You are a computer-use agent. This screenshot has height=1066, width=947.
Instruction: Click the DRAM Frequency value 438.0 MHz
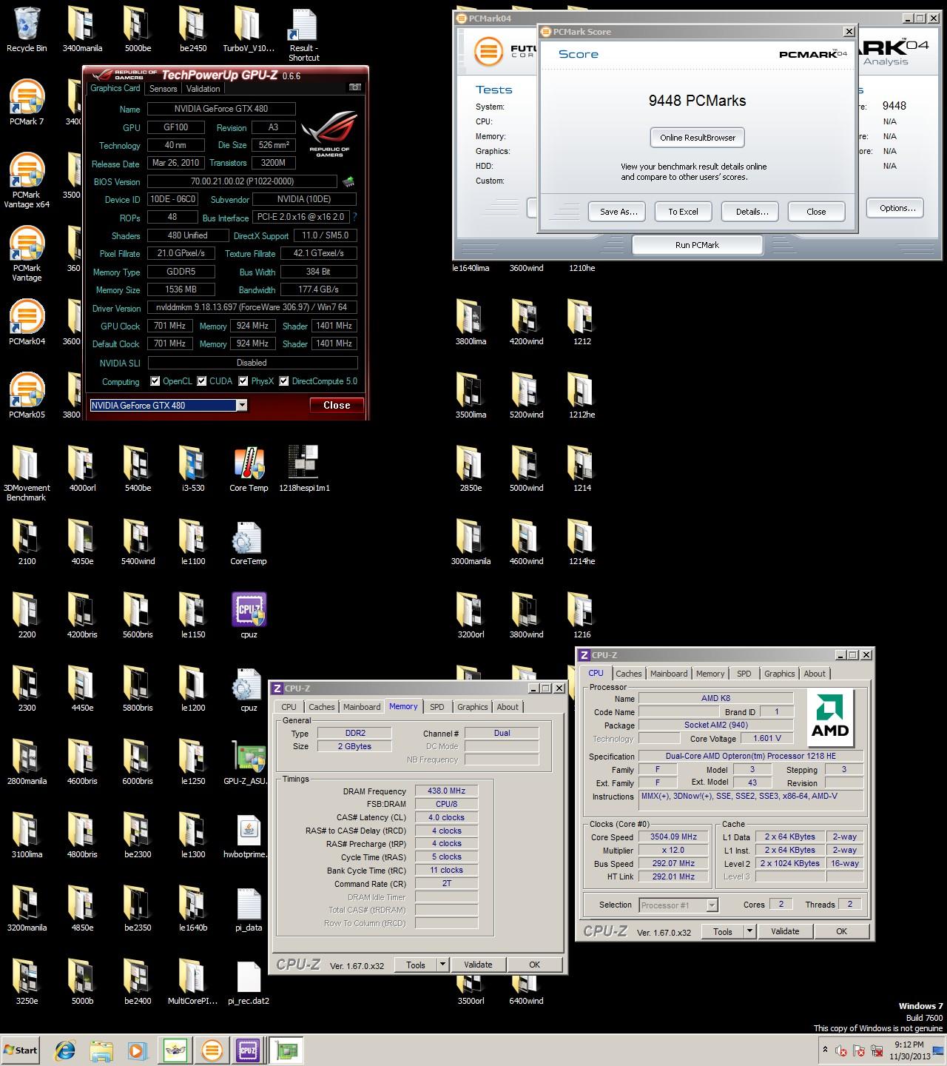tap(446, 791)
